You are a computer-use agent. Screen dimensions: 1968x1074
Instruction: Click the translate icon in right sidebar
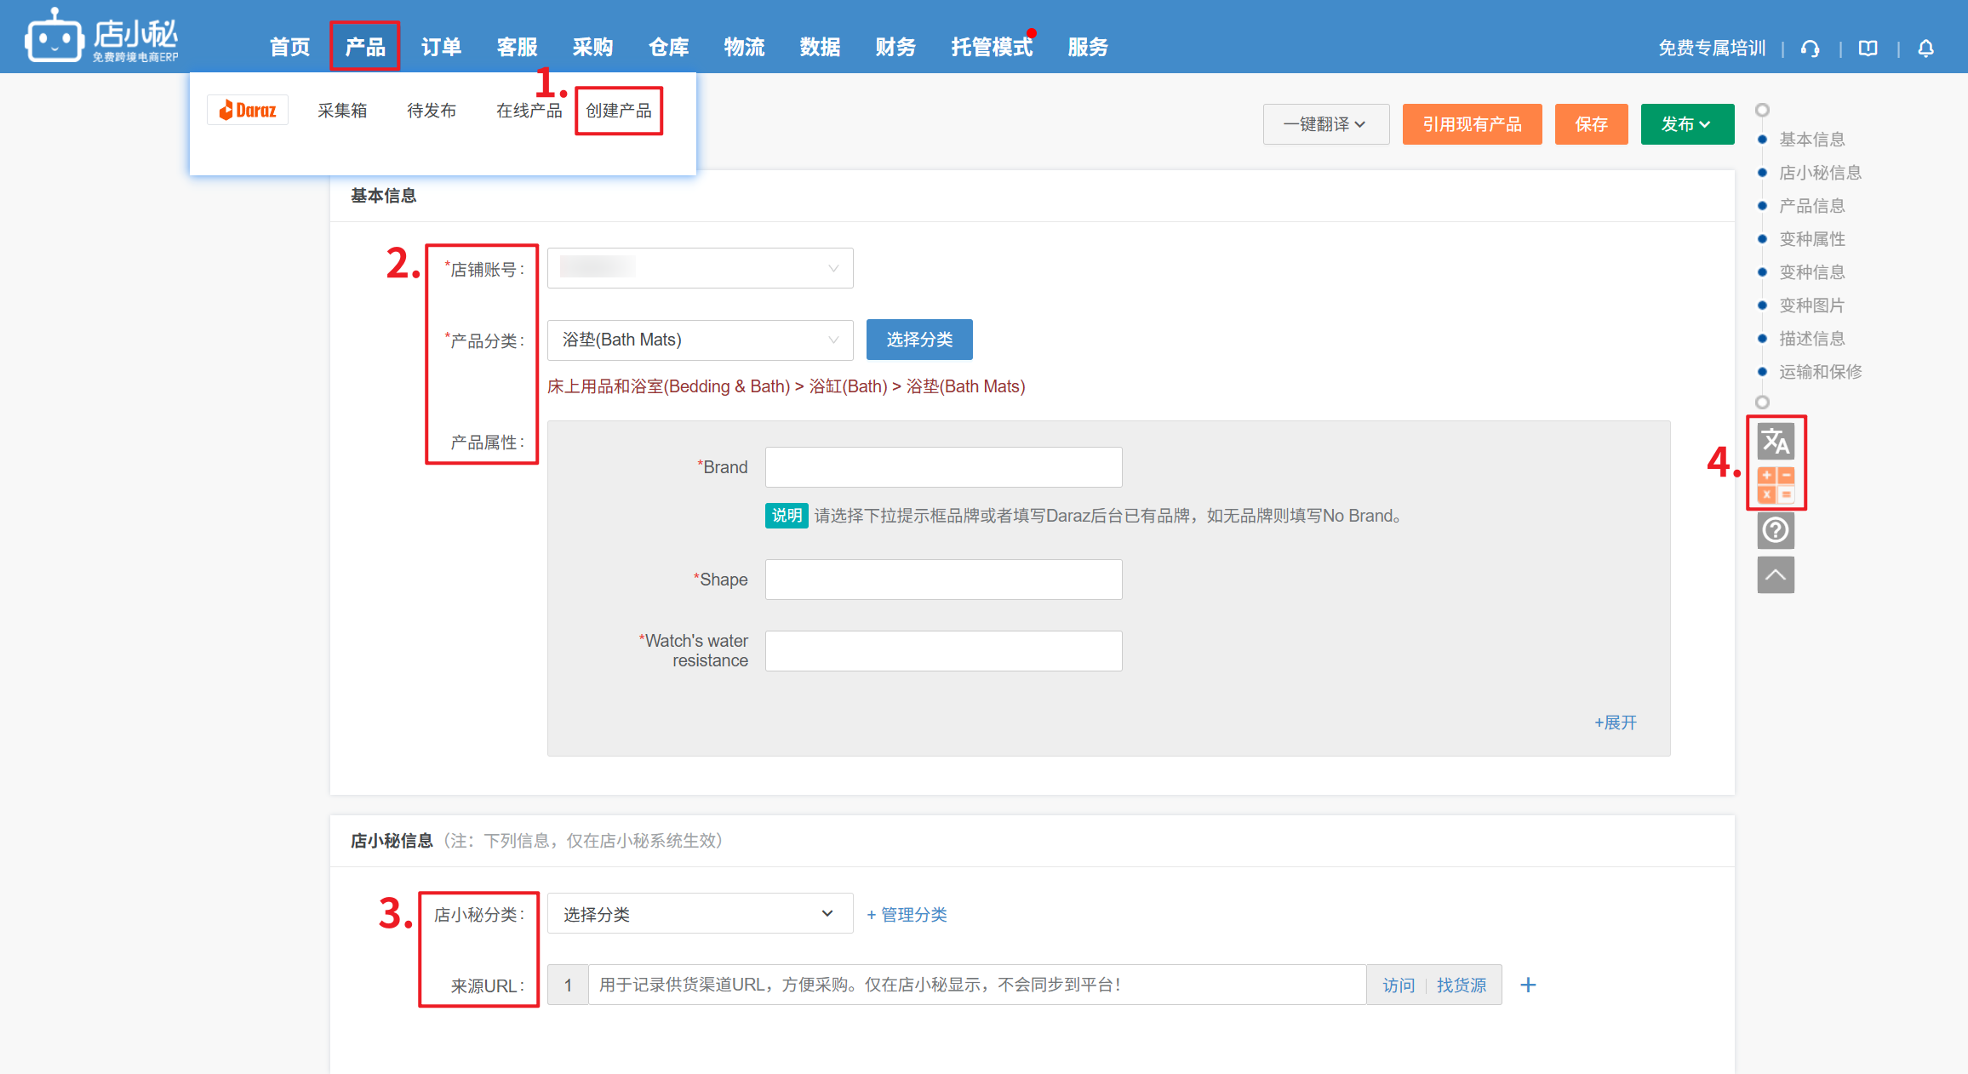pos(1776,442)
